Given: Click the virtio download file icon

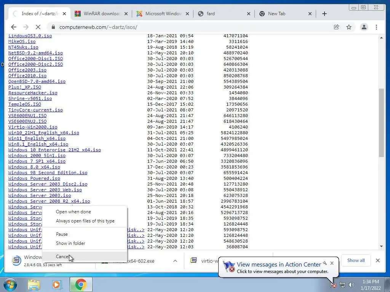Looking at the screenshot, I should coord(194,260).
